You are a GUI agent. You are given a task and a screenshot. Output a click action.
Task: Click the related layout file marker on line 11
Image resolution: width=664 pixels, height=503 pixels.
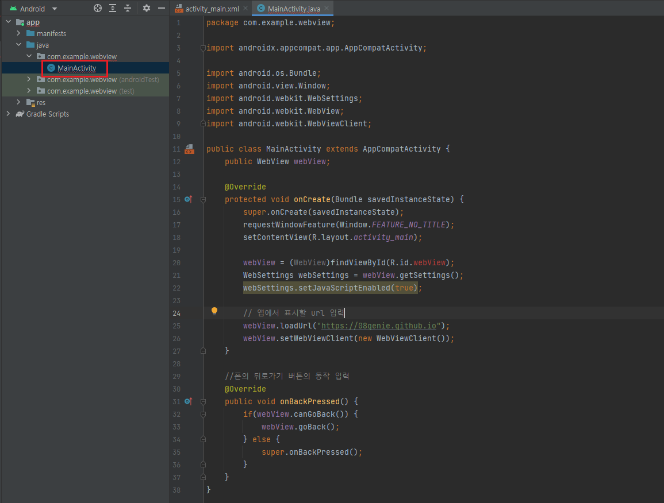tap(190, 149)
